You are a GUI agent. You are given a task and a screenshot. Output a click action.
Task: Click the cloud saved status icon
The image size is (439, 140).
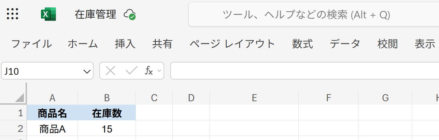point(130,15)
